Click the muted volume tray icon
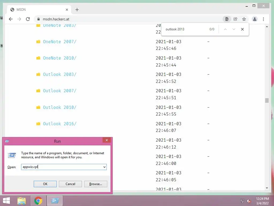The height and width of the screenshot is (206, 274). [249, 201]
